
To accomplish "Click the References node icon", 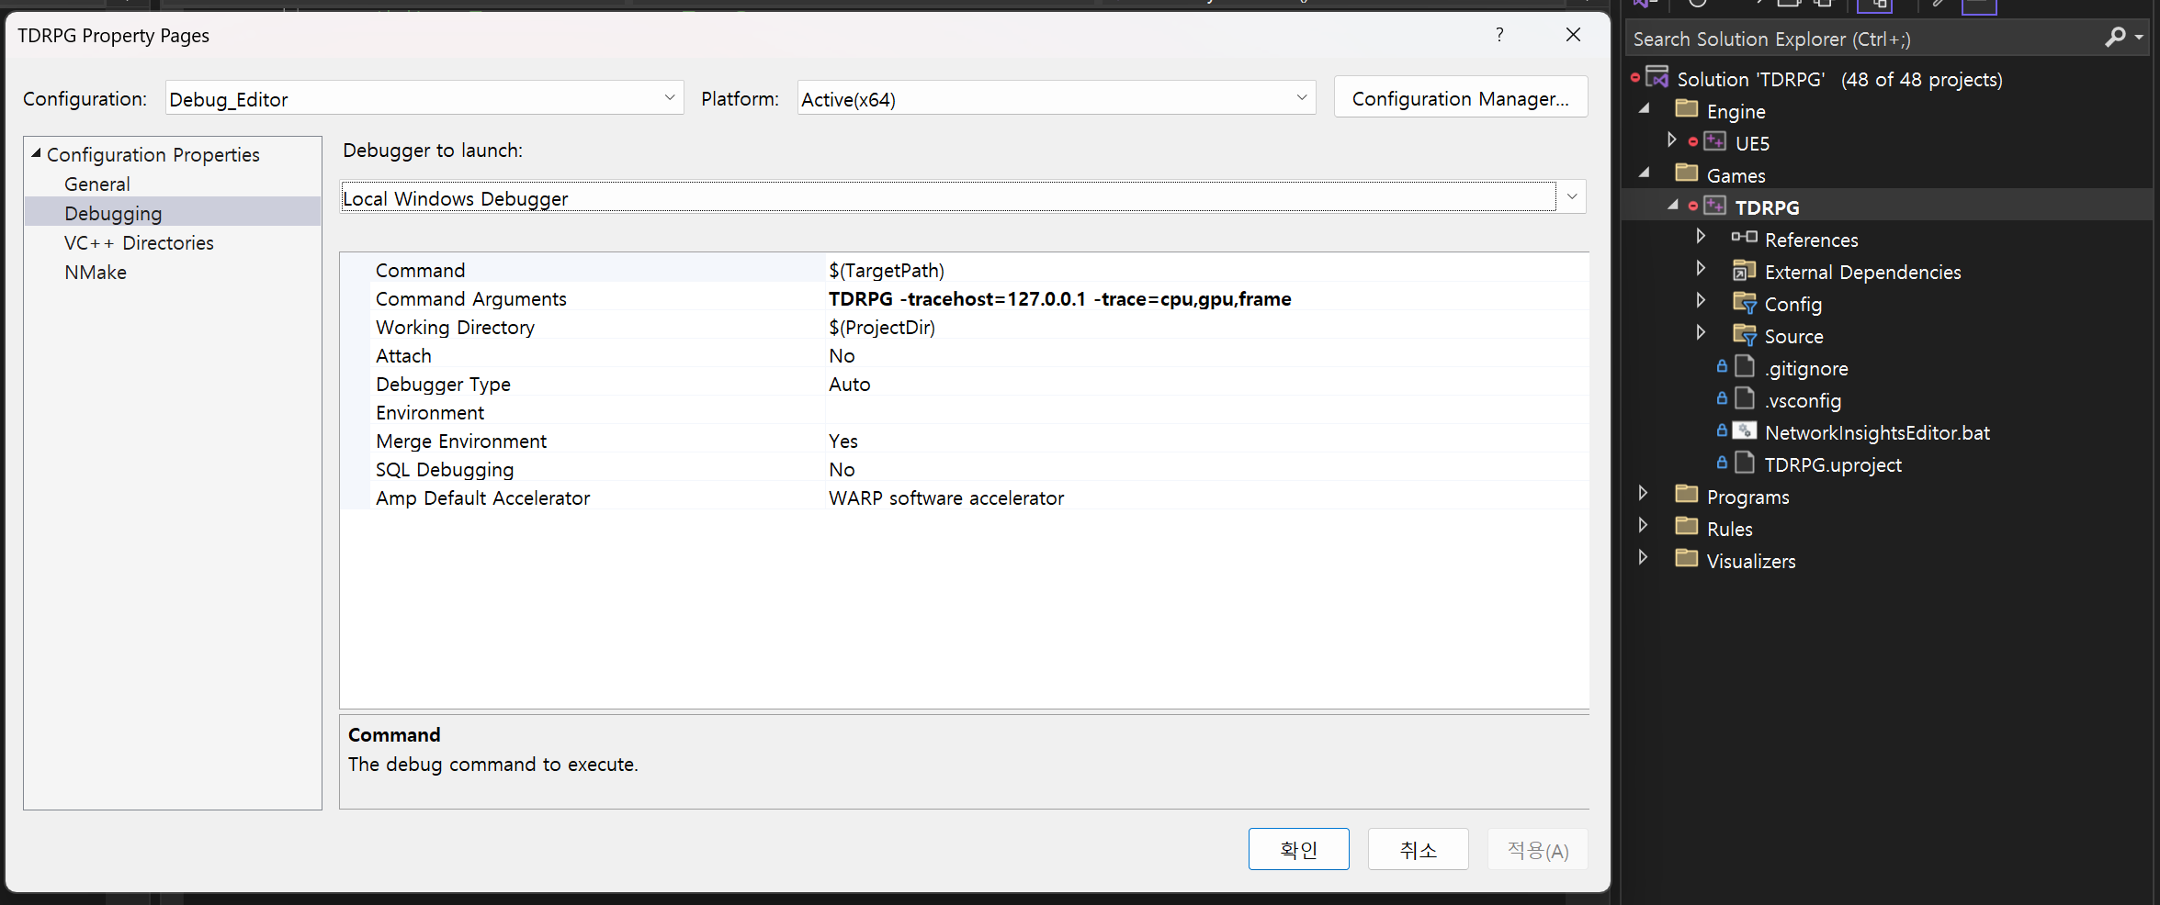I will click(x=1744, y=238).
